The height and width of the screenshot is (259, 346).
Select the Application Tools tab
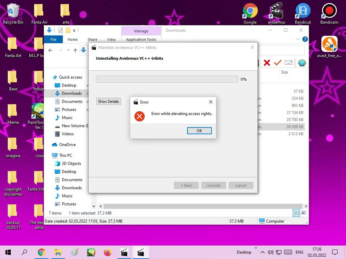coord(141,39)
